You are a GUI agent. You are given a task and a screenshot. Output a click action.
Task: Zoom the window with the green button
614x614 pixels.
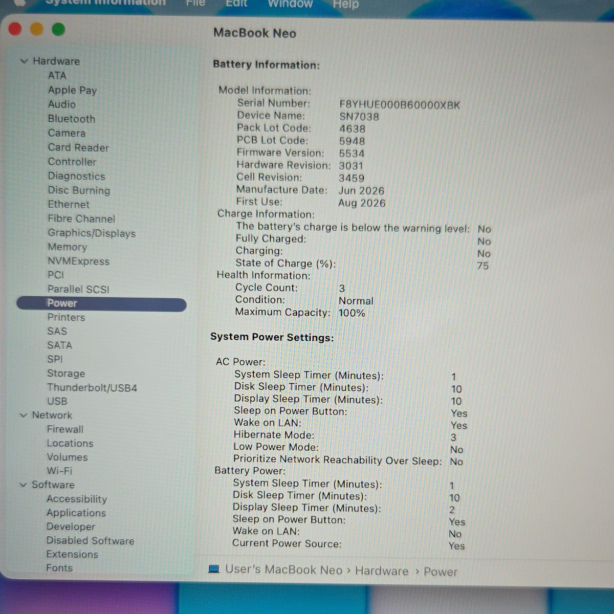tap(58, 30)
